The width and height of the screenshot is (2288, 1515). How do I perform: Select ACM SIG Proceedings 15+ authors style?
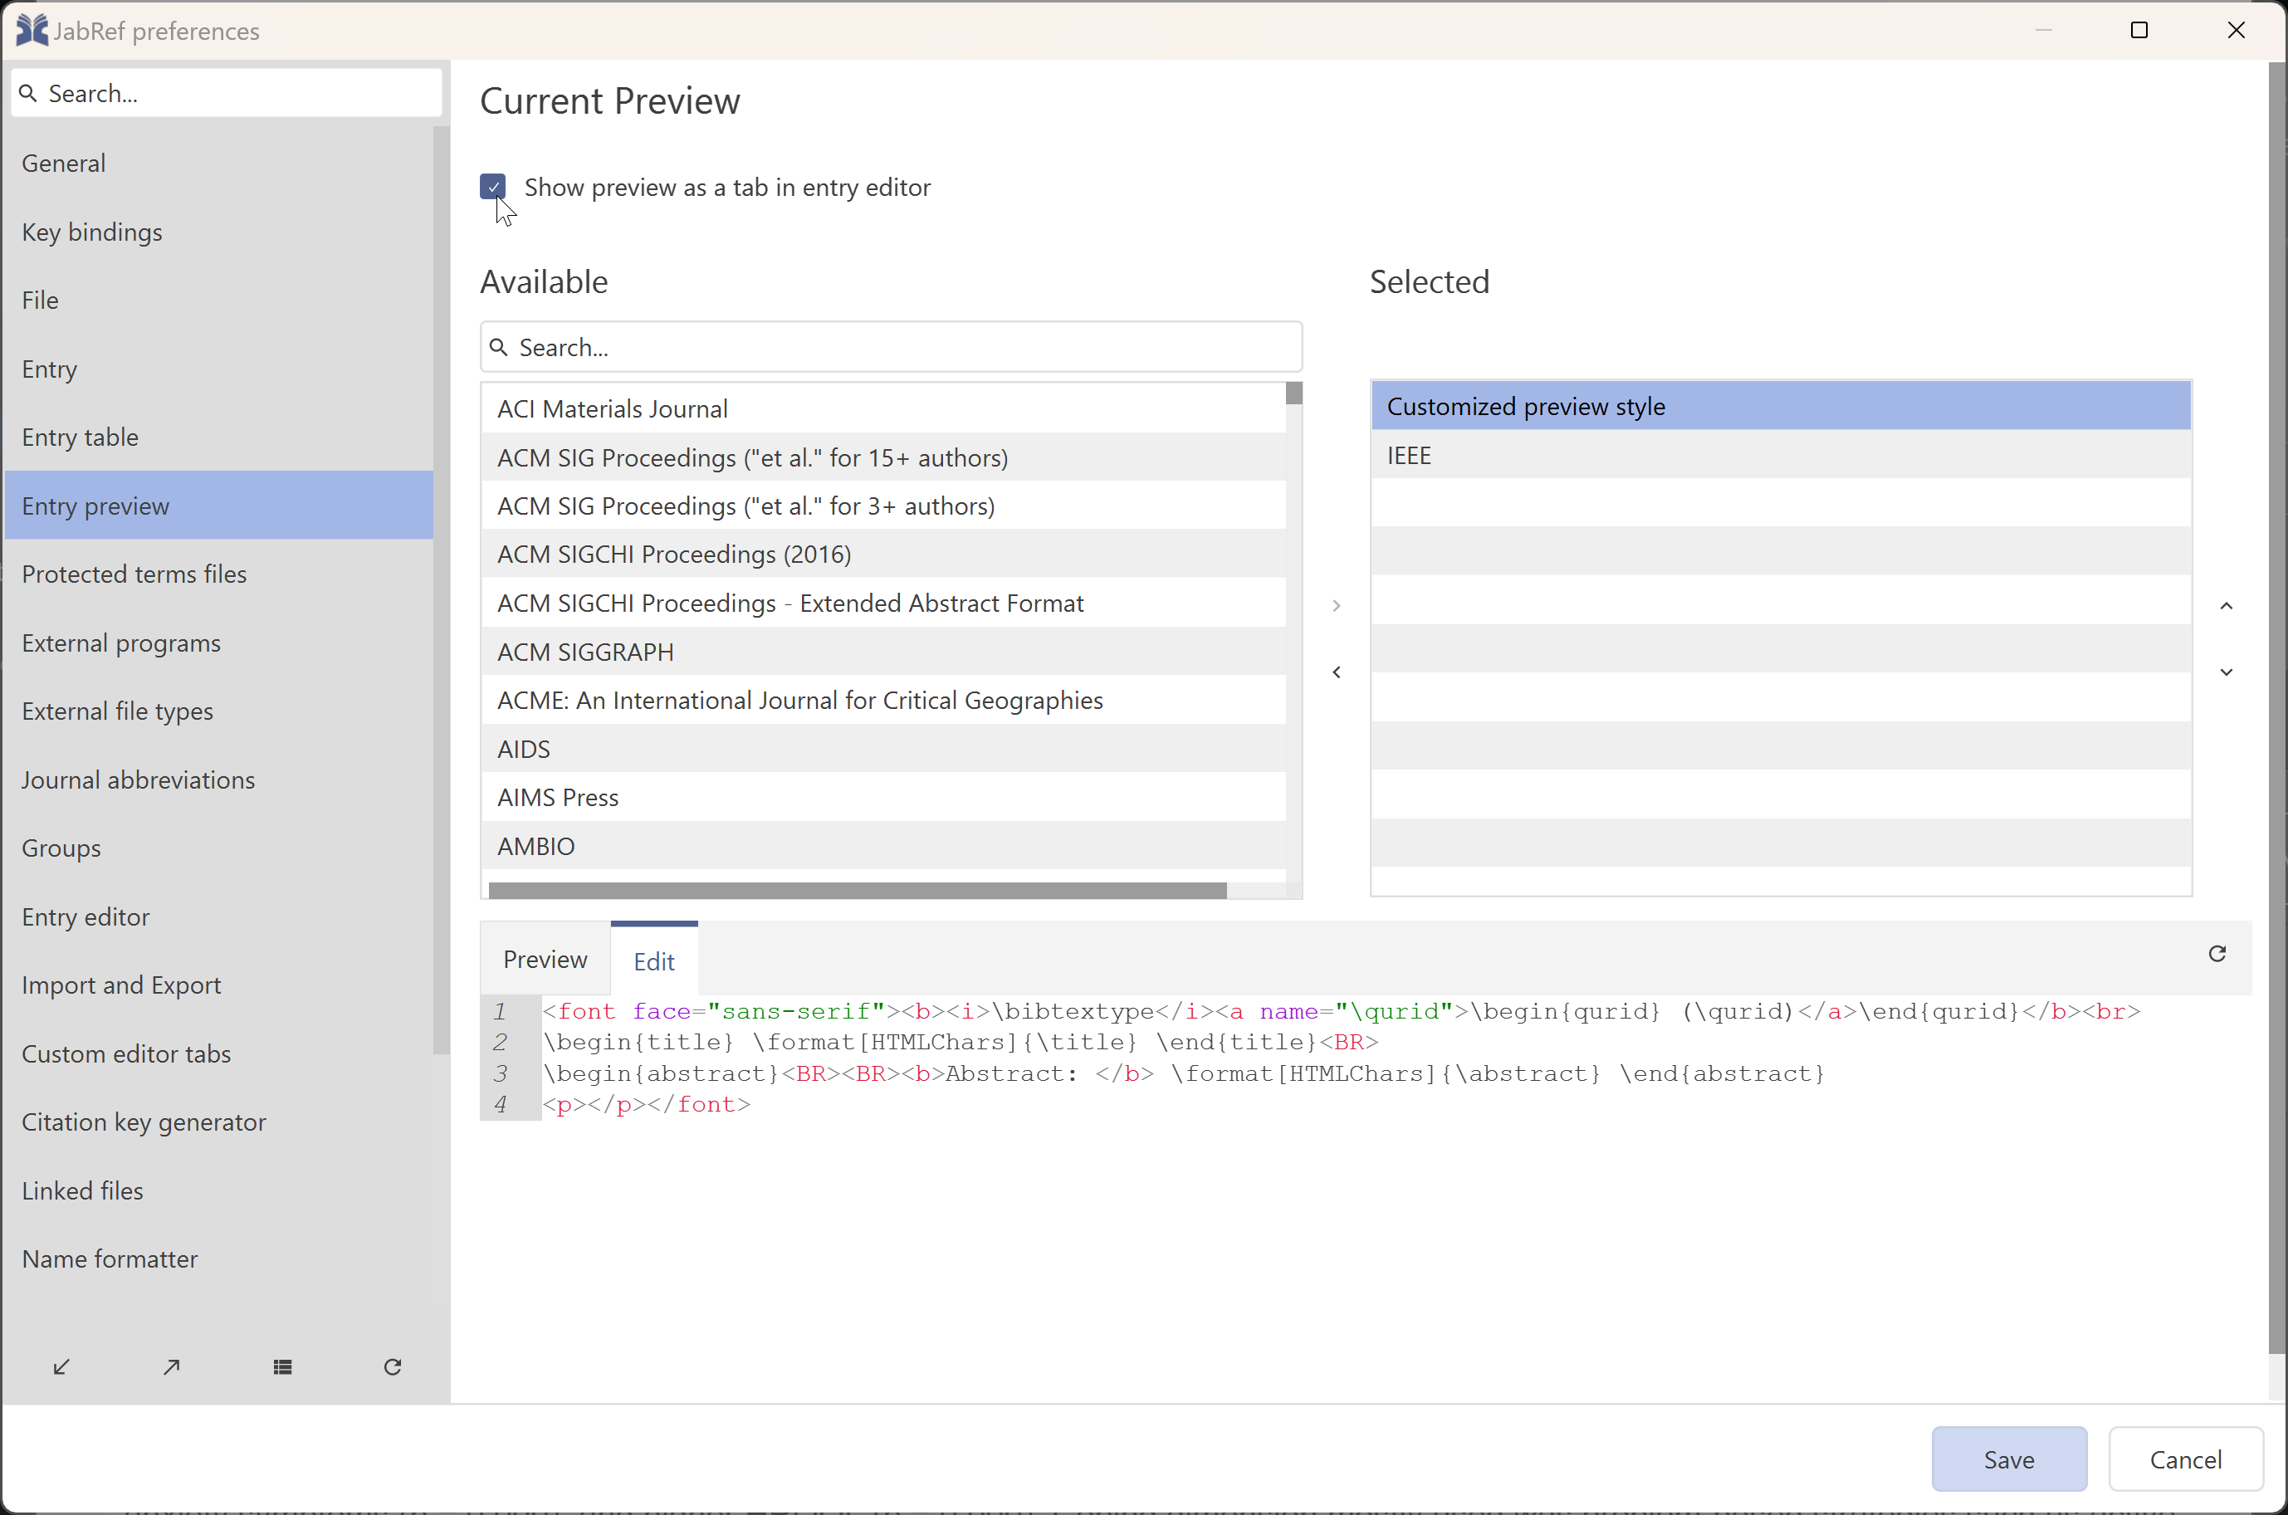click(884, 457)
